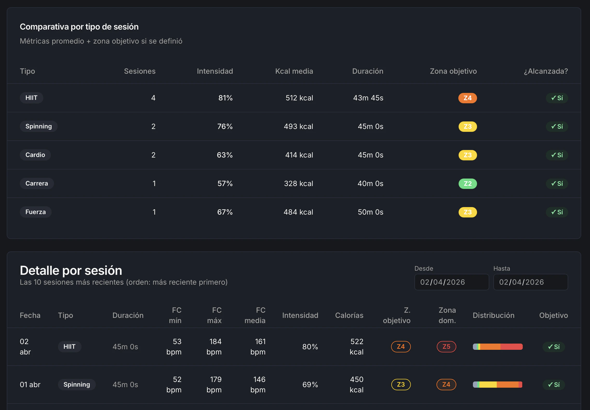Click the Spinning tag in comparison table
Viewport: 590px width, 410px height.
[x=38, y=126]
